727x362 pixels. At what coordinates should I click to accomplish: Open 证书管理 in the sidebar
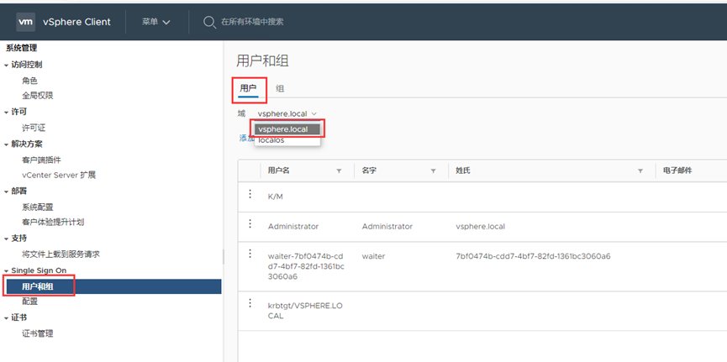pyautogui.click(x=38, y=333)
